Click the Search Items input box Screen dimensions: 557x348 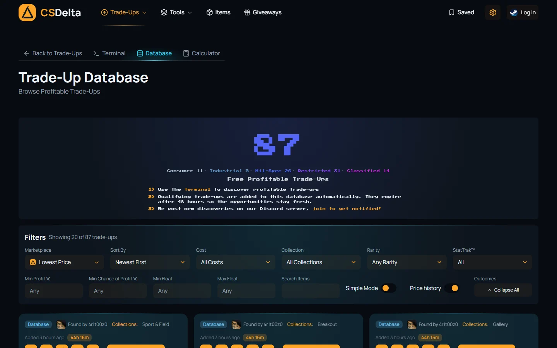point(311,291)
